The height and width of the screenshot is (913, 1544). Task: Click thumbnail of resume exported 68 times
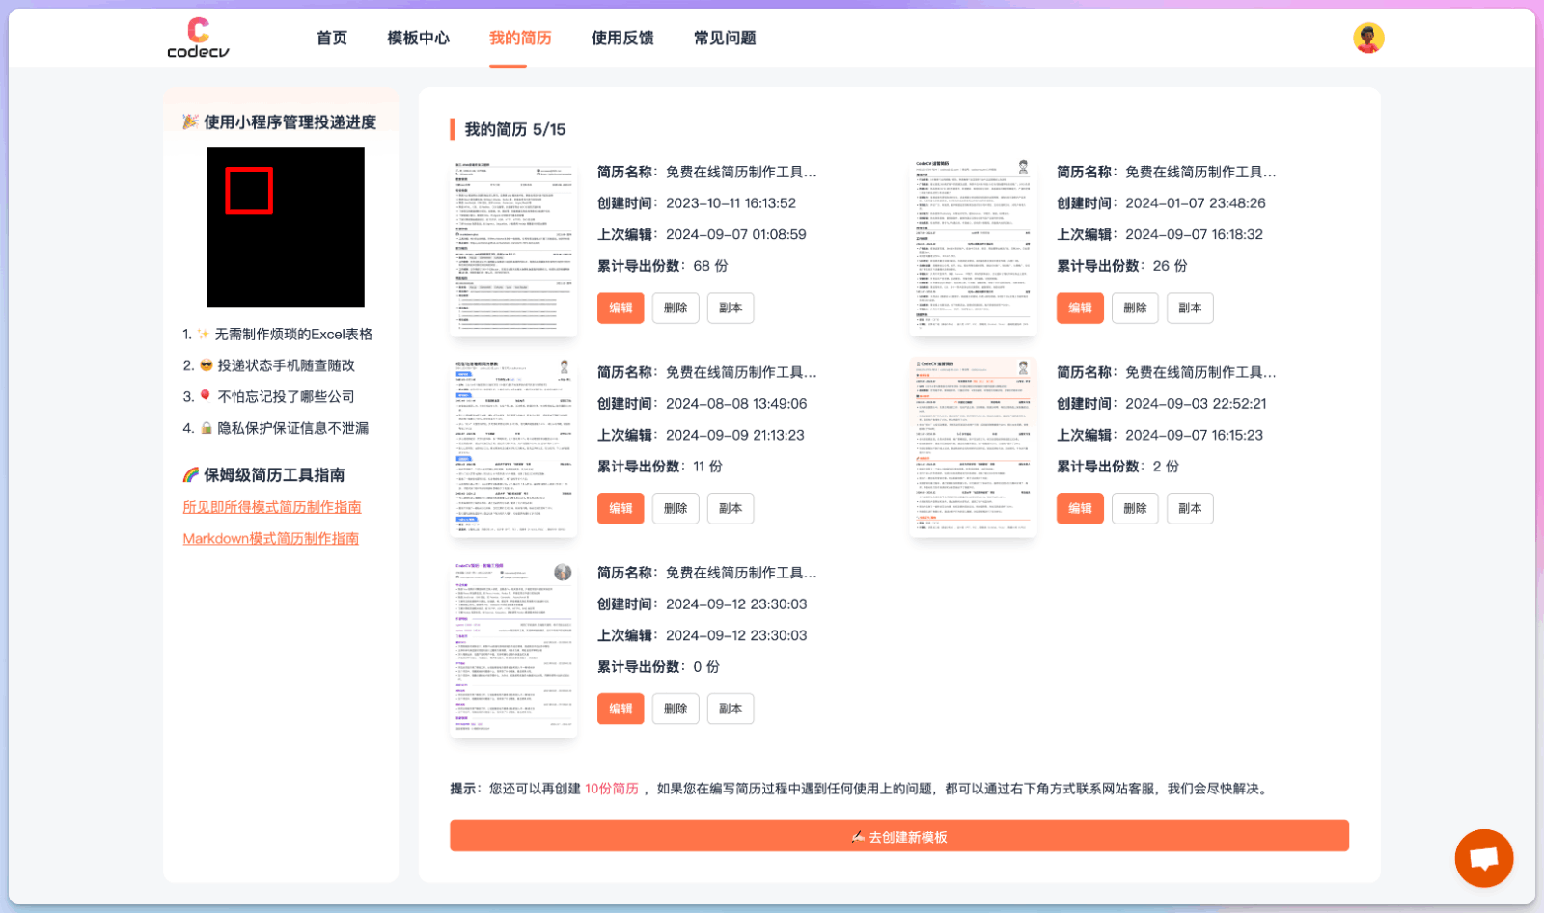[x=512, y=246]
